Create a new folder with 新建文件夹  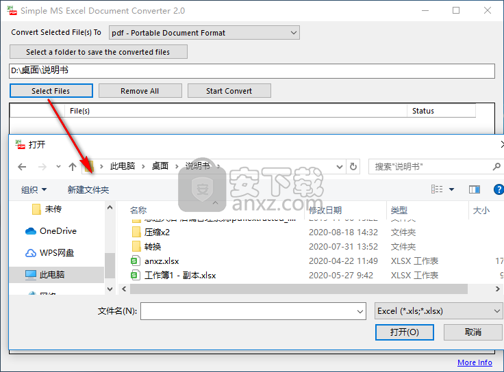coord(88,189)
